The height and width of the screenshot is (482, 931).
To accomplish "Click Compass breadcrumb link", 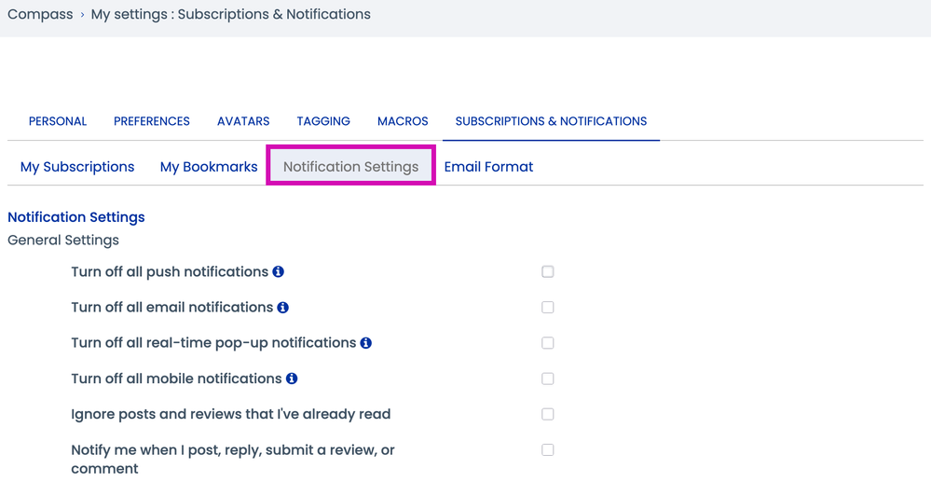I will 40,14.
